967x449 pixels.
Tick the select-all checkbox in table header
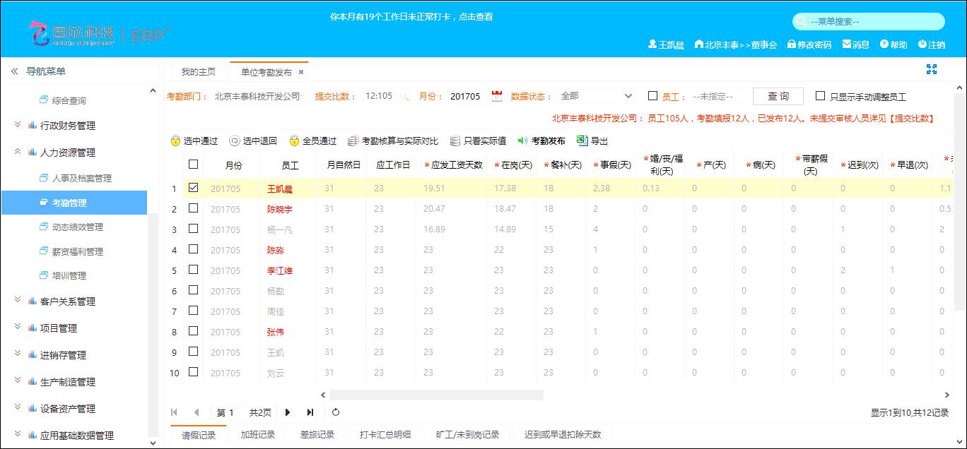point(193,164)
